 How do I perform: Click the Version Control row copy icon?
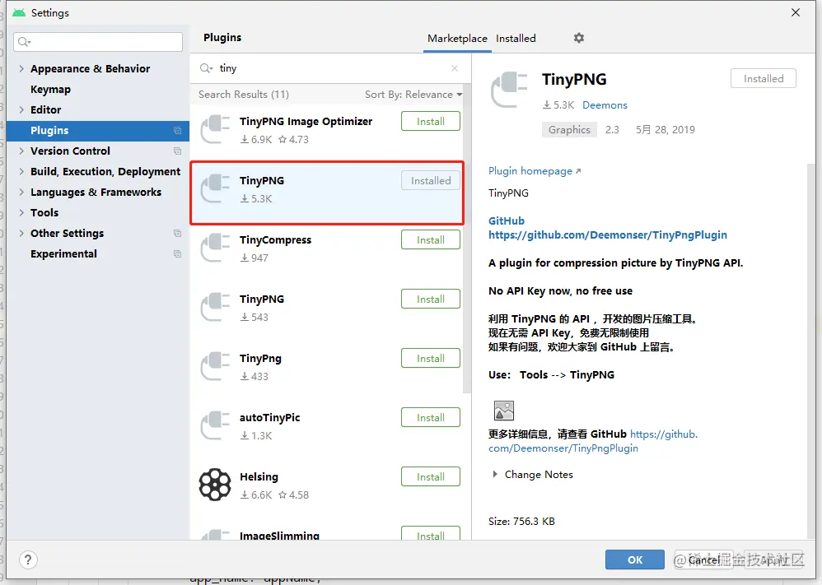(177, 151)
